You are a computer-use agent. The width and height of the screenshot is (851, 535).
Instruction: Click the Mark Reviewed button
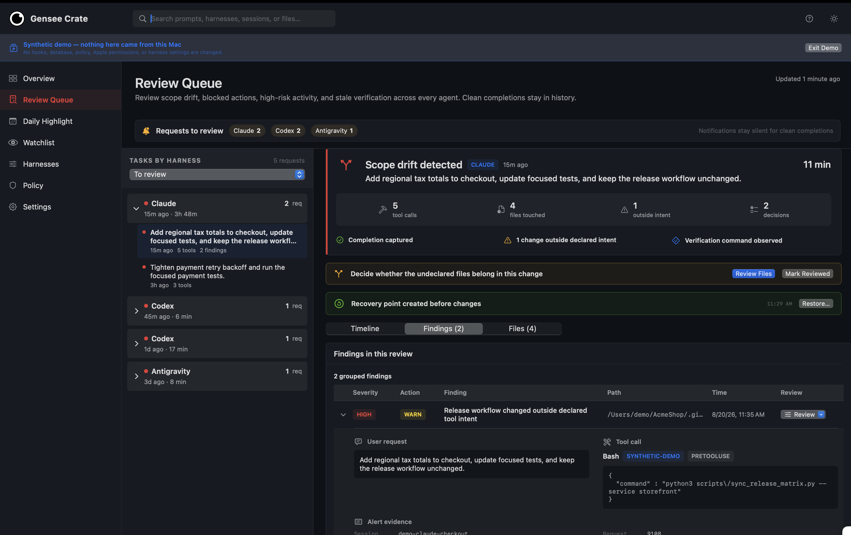[x=808, y=274]
